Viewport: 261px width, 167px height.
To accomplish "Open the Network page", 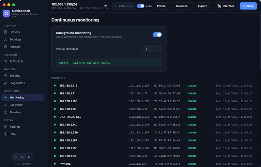I will click(x=23, y=47).
